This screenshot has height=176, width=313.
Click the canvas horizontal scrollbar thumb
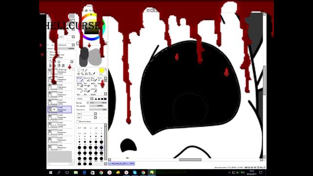[190, 160]
